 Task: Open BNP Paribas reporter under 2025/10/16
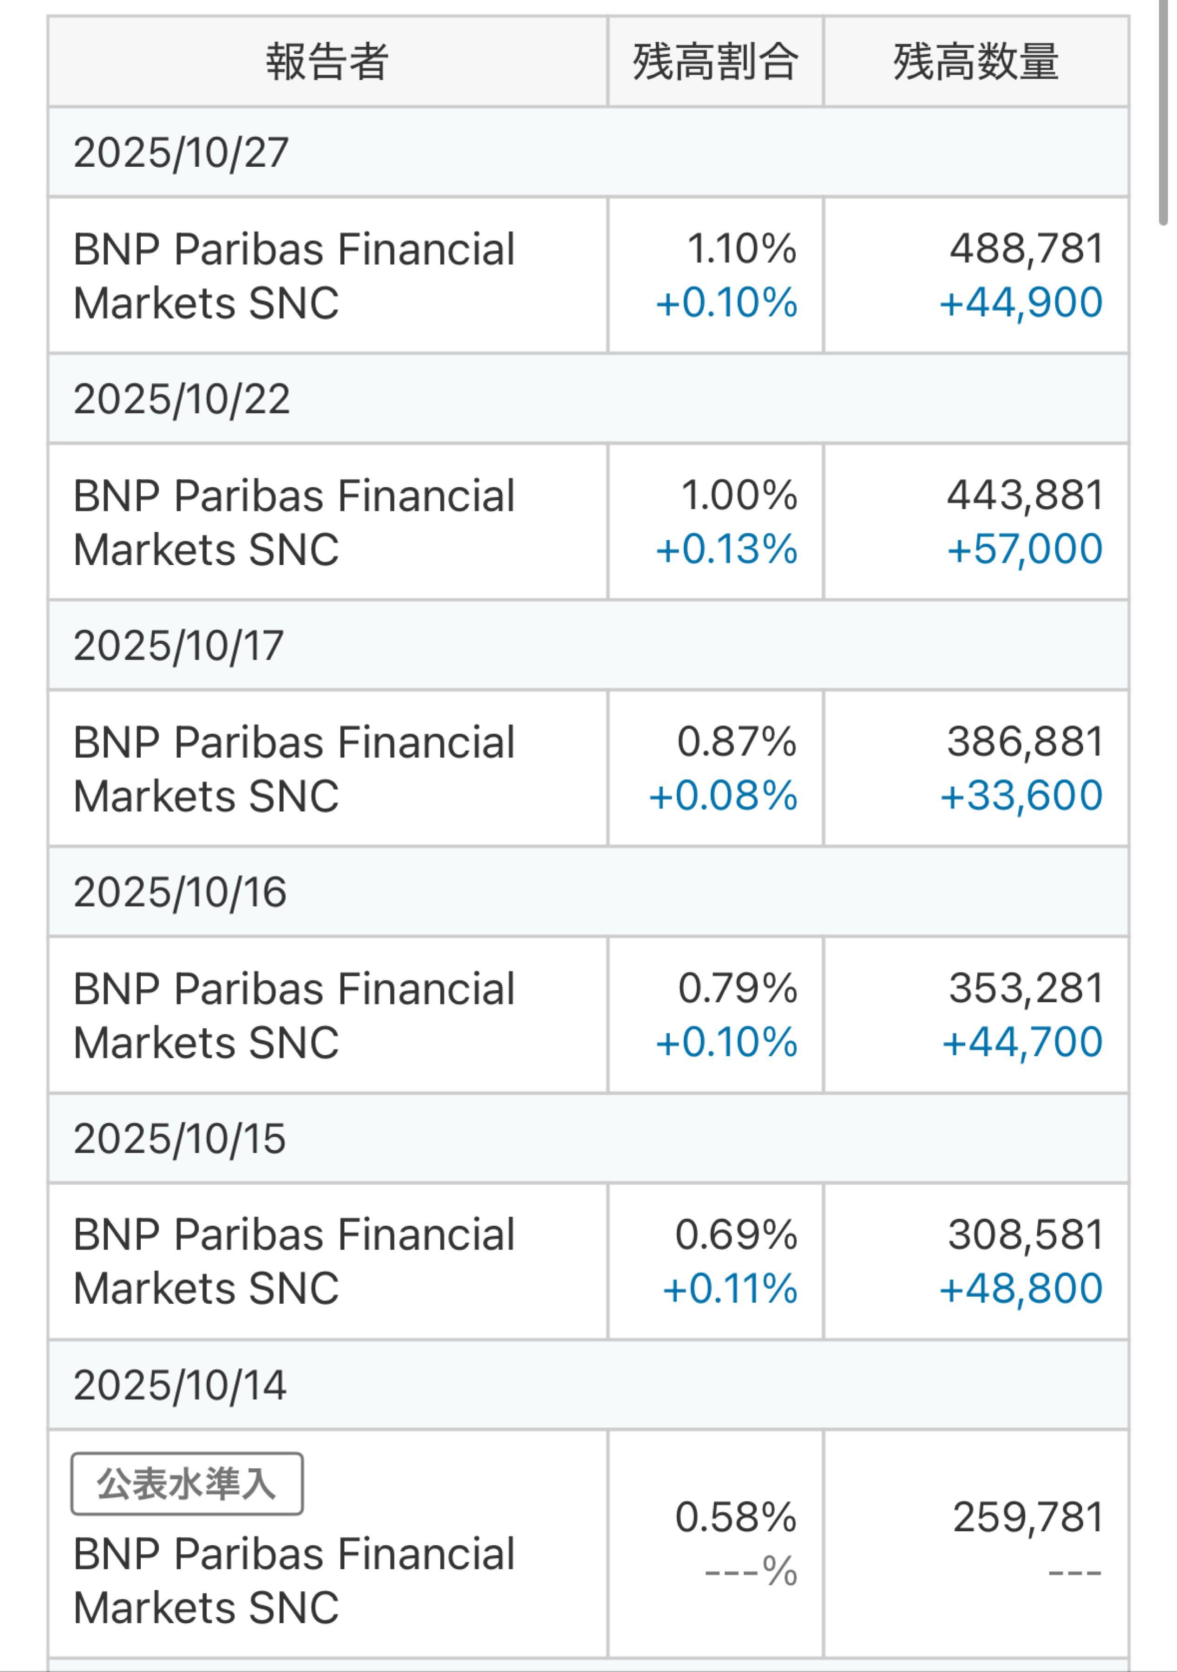(x=294, y=1015)
